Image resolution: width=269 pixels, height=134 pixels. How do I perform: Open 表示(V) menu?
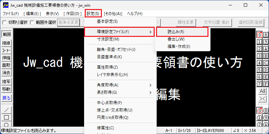[x=52, y=14]
